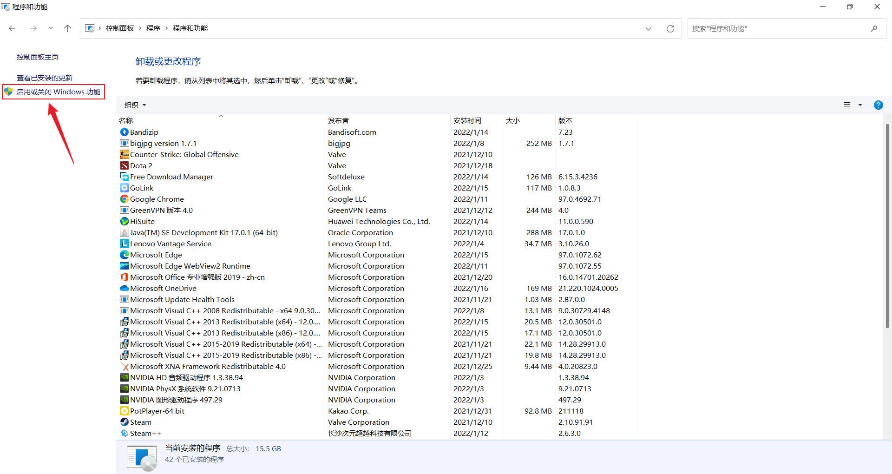Select Visual C++ 2015-2019 Redistributable (x86) entry
Viewport: 892px width, 474px height.
379,355
